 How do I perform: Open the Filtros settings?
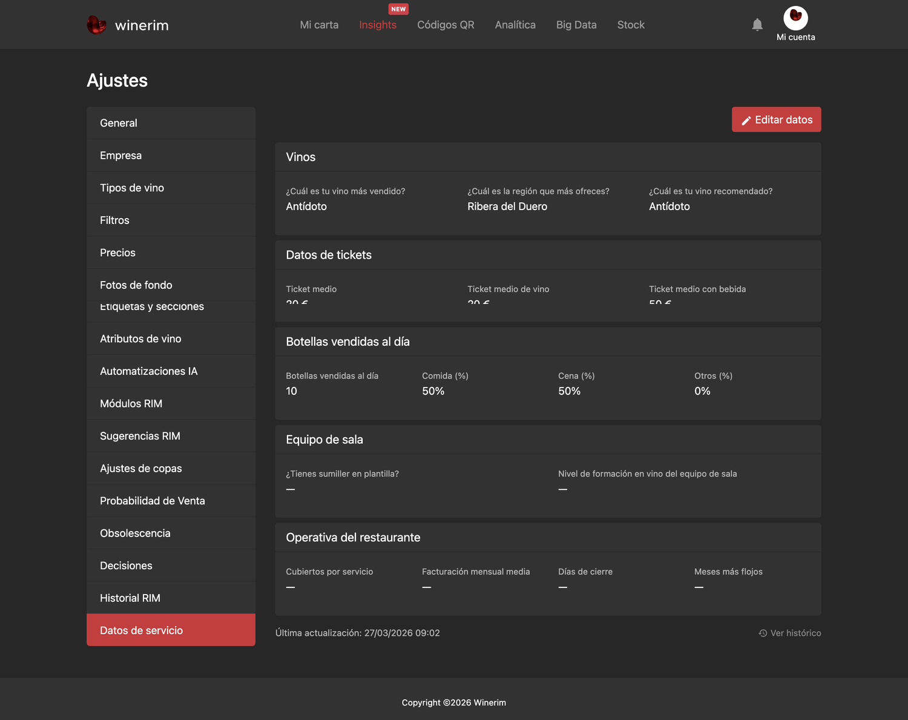(171, 220)
